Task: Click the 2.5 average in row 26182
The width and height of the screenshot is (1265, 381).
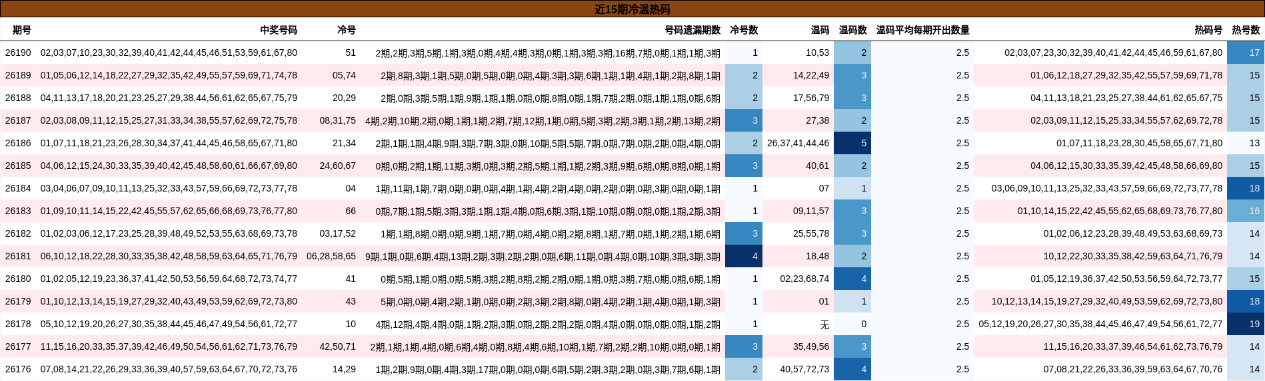Action: [x=922, y=233]
